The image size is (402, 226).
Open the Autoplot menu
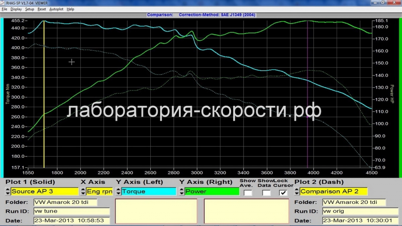click(x=56, y=9)
